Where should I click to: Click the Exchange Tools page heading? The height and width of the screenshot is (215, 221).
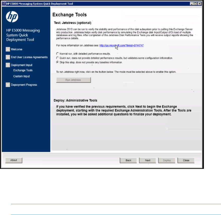70,15
